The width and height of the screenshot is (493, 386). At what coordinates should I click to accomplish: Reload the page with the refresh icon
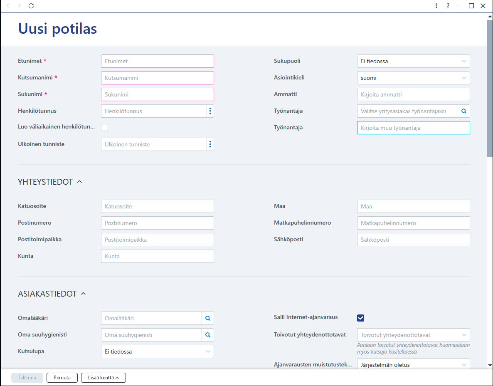click(31, 6)
